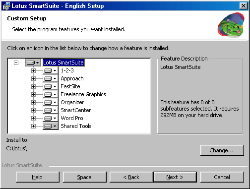Proceed with the Next button
250x189 pixels.
[175, 177]
